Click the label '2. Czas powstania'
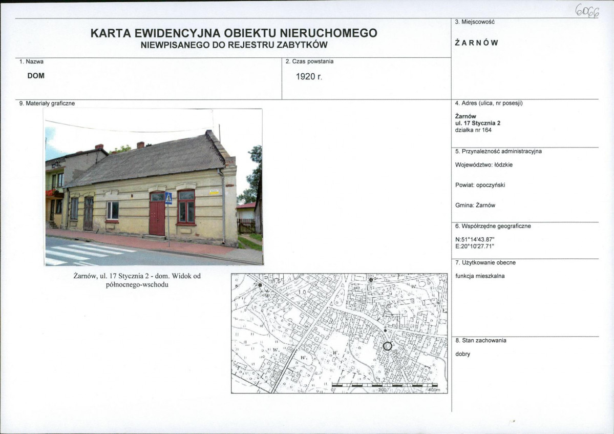This screenshot has width=614, height=434. [x=310, y=61]
